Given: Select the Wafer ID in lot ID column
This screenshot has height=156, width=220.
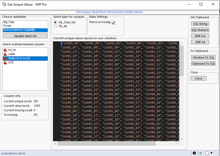Looking at the screenshot, I should pyautogui.click(x=25, y=59).
